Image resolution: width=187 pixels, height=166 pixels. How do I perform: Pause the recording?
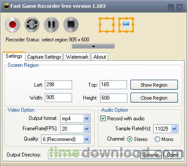51,24
